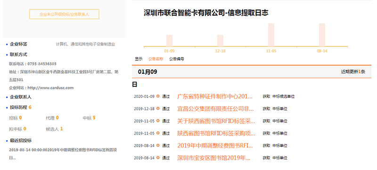Click the 2019-12-18 date text
The height and width of the screenshot is (170, 377).
coord(144,109)
